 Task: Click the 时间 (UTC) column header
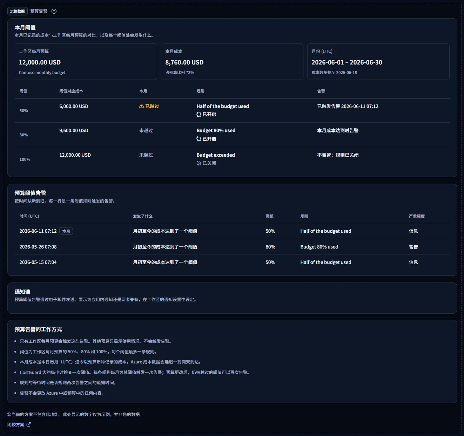pos(29,216)
